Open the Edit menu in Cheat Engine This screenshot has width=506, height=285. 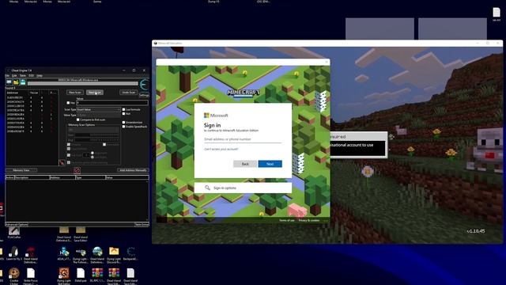pyautogui.click(x=14, y=76)
